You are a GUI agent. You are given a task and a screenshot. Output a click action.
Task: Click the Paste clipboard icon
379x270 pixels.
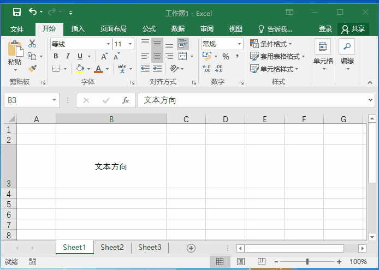tap(15, 49)
